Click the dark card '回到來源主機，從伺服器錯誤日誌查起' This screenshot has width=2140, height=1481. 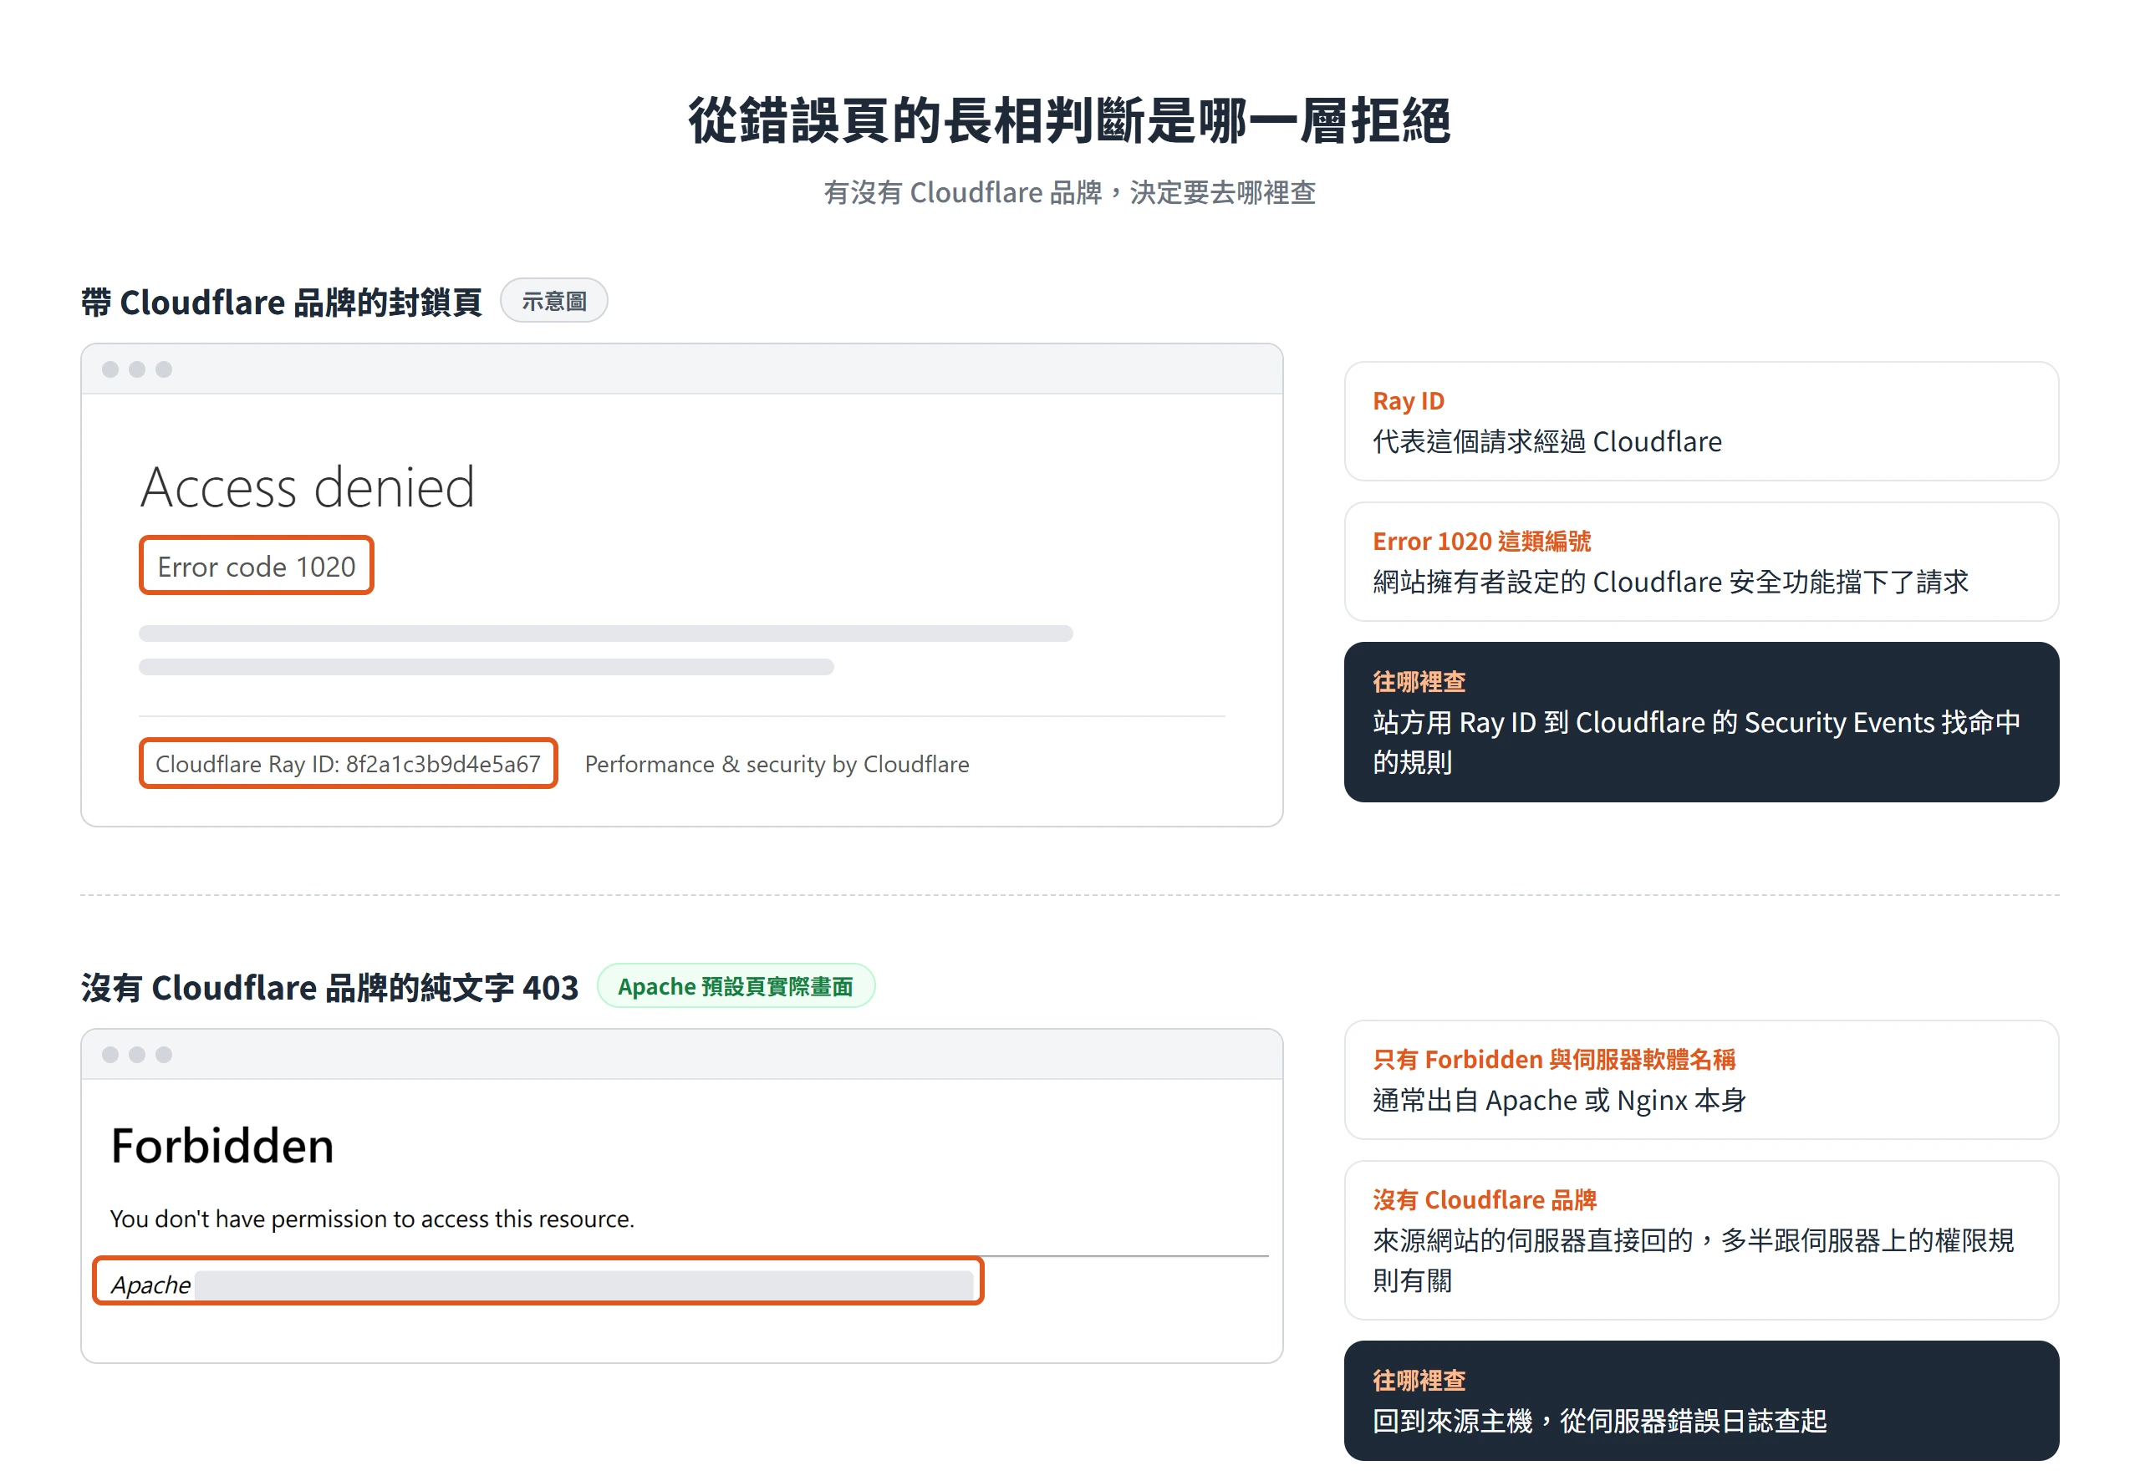(1701, 1400)
